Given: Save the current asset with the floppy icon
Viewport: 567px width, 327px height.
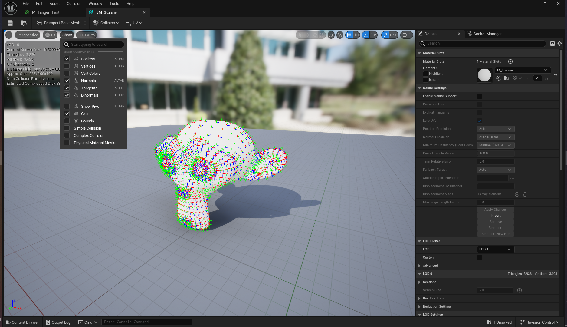Looking at the screenshot, I should point(10,23).
